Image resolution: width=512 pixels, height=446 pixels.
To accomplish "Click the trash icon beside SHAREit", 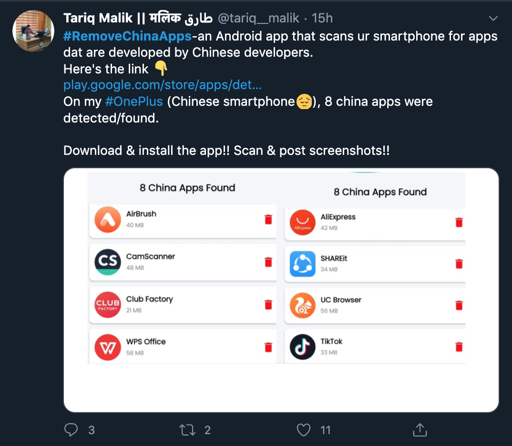I will tap(459, 264).
